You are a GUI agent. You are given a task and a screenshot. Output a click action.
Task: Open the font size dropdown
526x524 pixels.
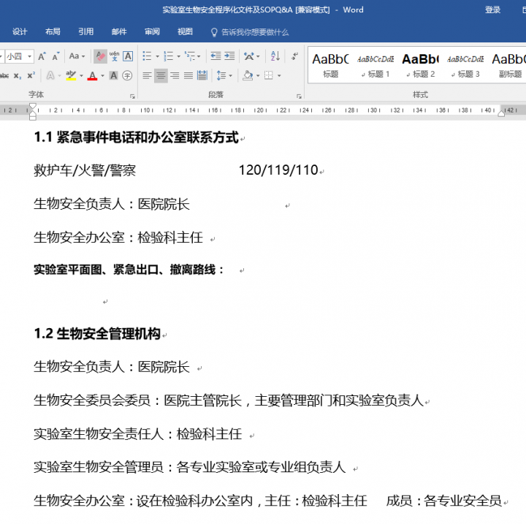pos(28,56)
